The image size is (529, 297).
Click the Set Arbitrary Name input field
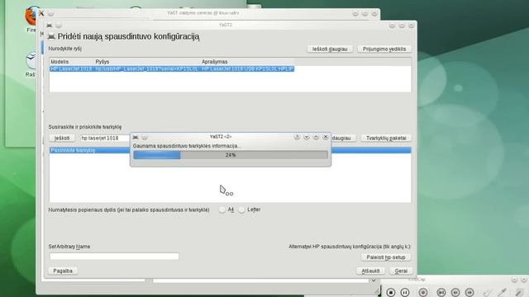[114, 257]
